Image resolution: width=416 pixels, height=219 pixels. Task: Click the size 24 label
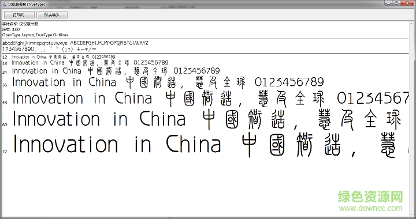tap(5, 72)
